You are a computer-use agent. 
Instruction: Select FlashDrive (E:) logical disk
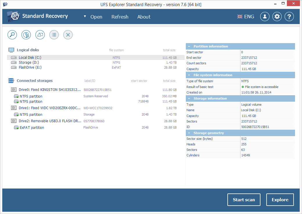[96, 67]
